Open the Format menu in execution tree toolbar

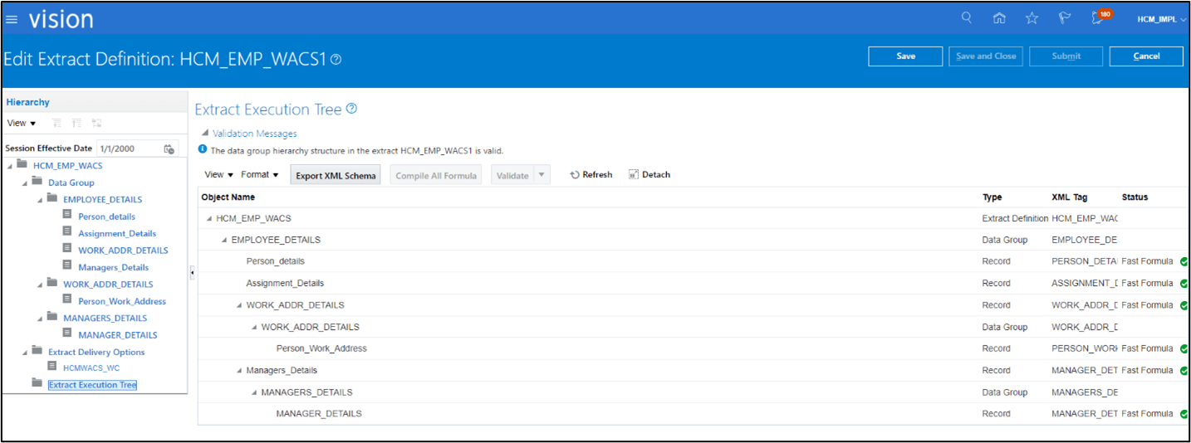tap(260, 174)
